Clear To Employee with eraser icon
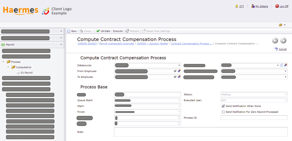Screen dimensions: 292x141 179,77
